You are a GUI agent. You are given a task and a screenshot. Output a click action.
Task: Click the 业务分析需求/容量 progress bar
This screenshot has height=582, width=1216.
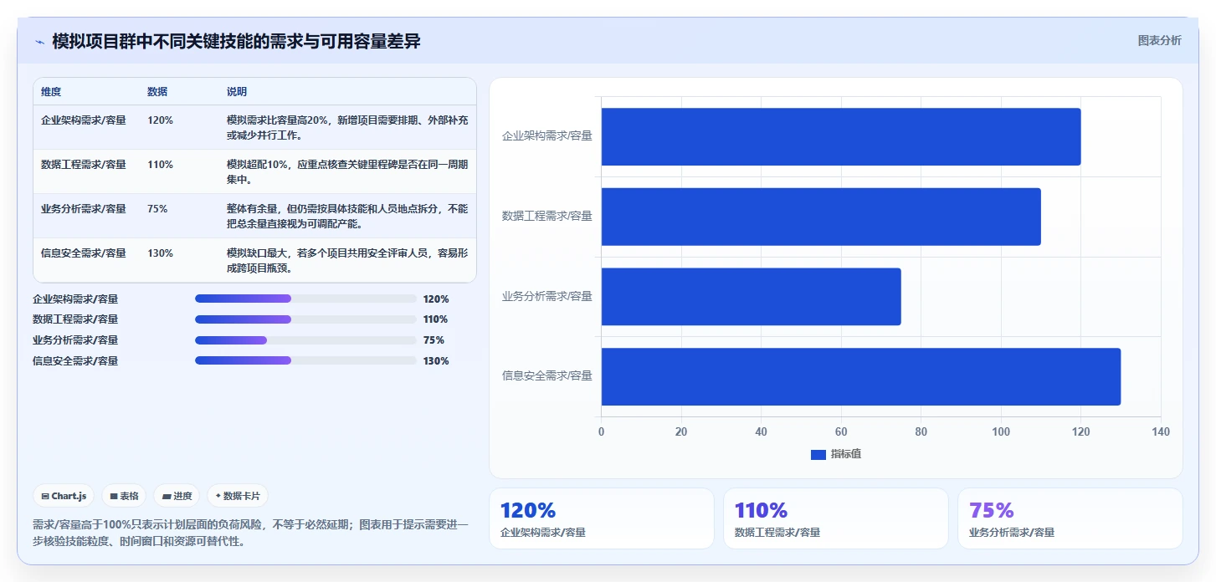pyautogui.click(x=305, y=340)
